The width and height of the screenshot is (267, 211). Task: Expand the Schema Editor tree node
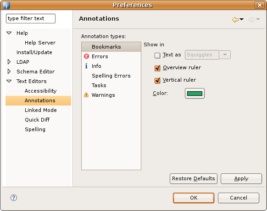click(x=9, y=72)
